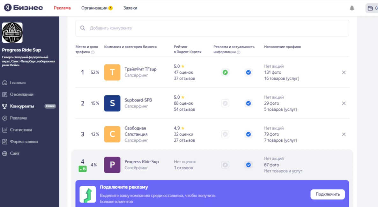Image resolution: width=378 pixels, height=207 pixels.
Task: Click the green arrow ad banner icon
Action: pos(88,195)
